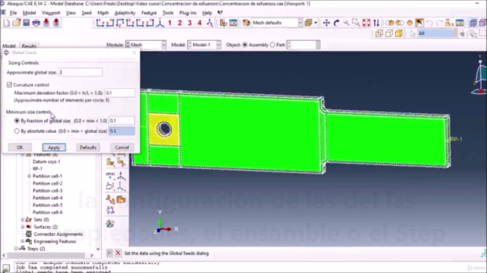Open the color code palette icon

246,23
